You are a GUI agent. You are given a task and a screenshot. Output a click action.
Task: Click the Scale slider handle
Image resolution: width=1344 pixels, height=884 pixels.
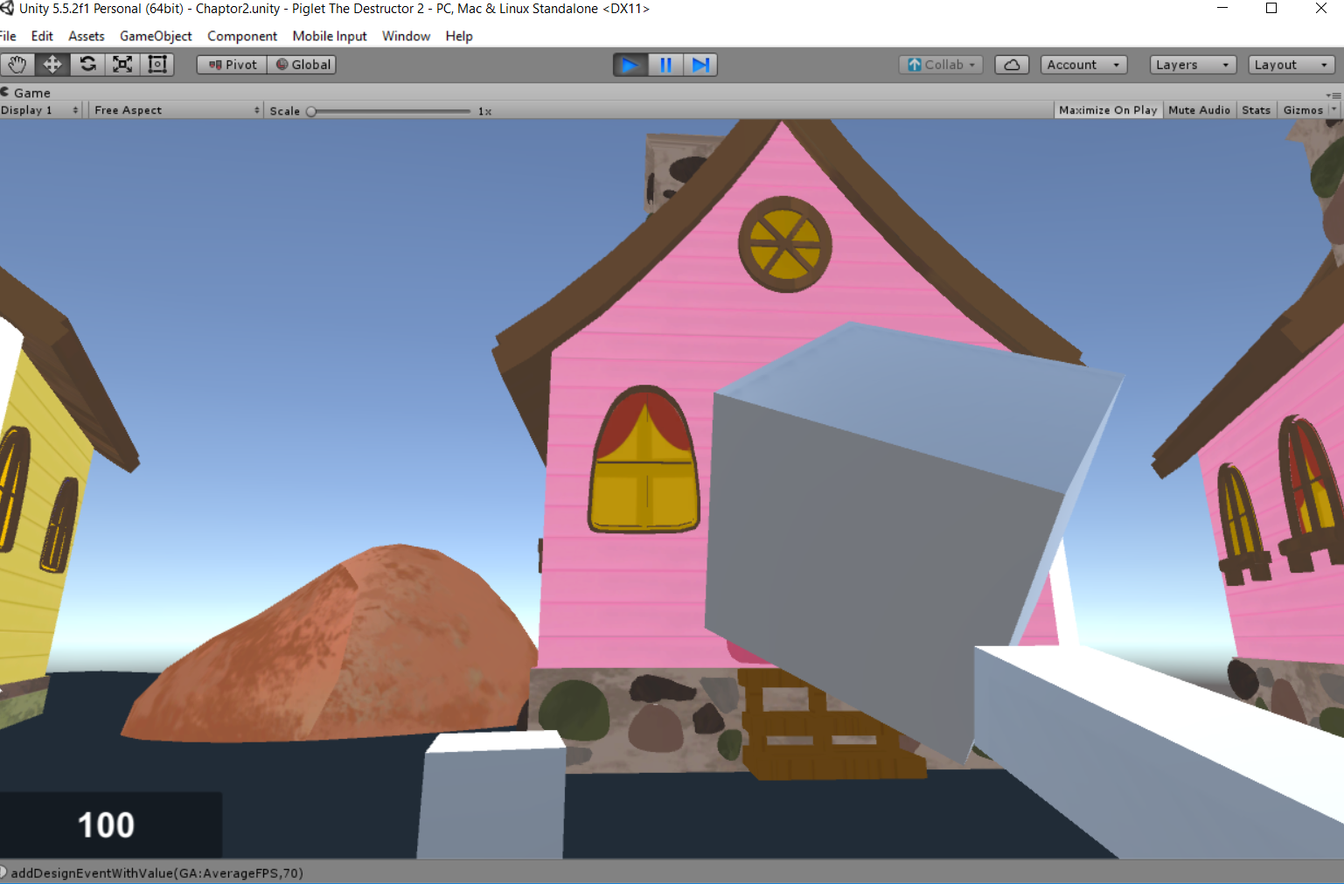click(x=311, y=111)
